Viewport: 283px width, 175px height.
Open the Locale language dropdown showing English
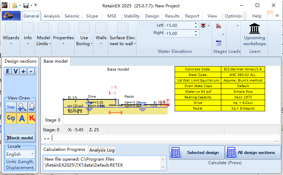click(20, 154)
